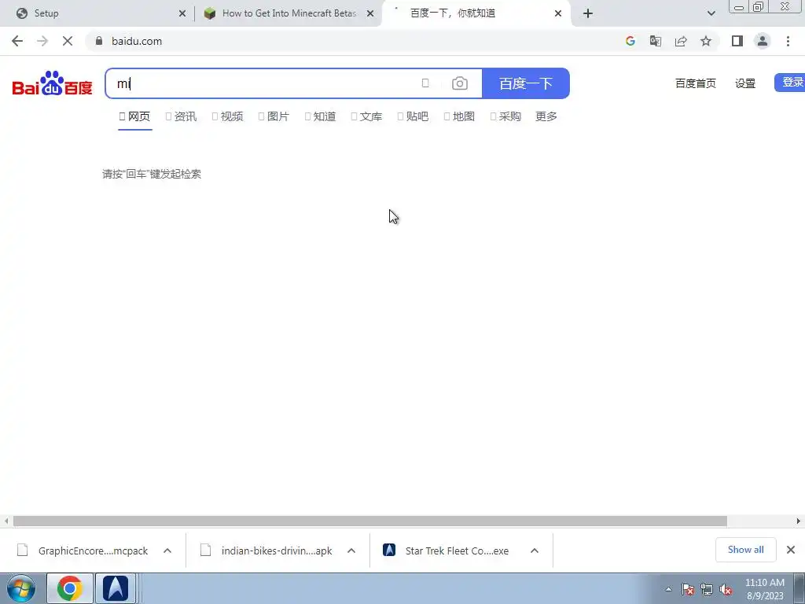
Task: Bookmark this tab with the star icon
Action: click(x=706, y=41)
